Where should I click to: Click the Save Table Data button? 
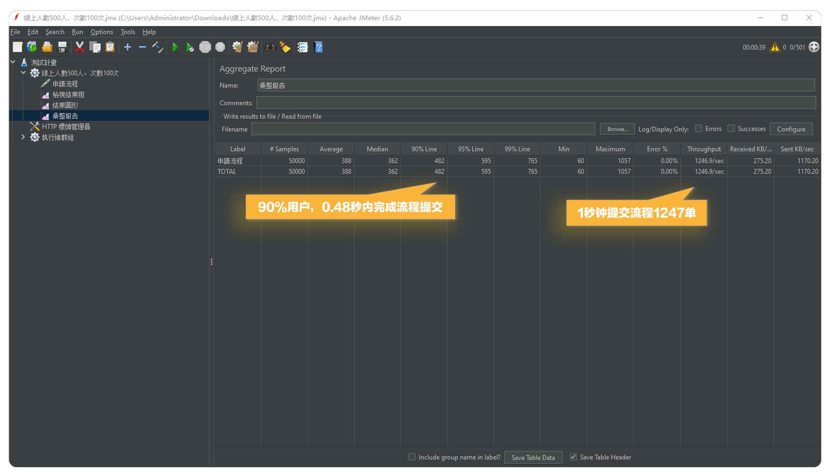pyautogui.click(x=533, y=457)
